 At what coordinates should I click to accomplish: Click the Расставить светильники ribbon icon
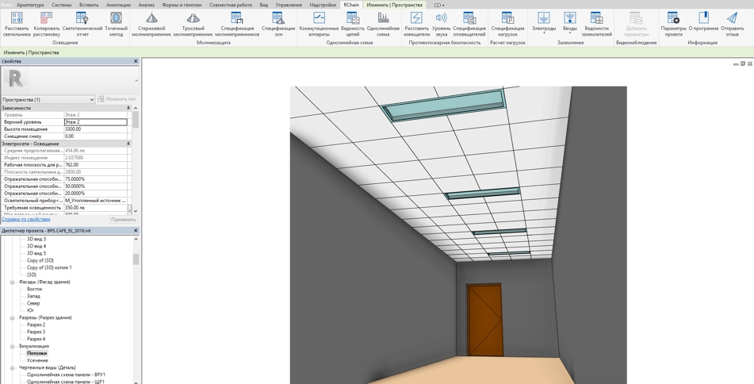16,19
